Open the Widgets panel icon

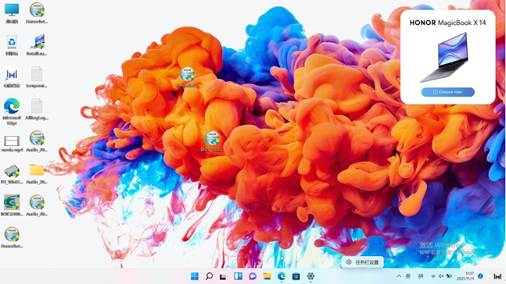tap(239, 276)
